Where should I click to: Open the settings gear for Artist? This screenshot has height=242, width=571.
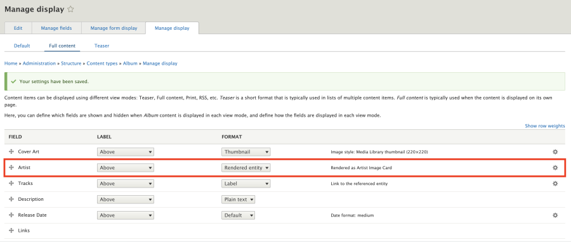(x=555, y=167)
